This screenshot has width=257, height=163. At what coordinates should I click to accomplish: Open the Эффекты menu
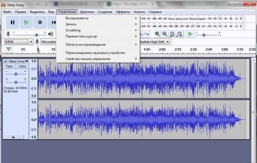tap(123, 12)
